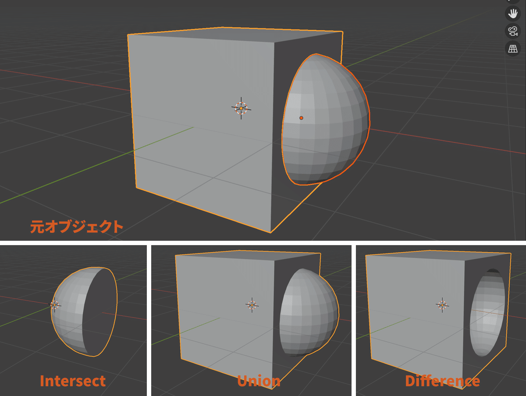Switch perspective/orthographic with the grid icon

pos(512,48)
